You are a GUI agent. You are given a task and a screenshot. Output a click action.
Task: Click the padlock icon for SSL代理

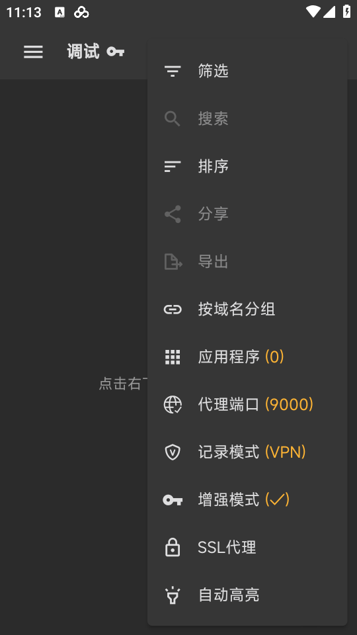(x=173, y=548)
